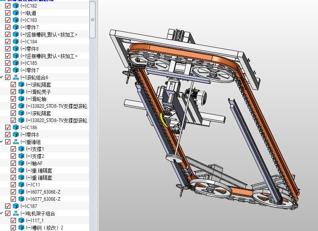The image size is (318, 231).
Task: Select the (-)C182 row label
Action: pyautogui.click(x=29, y=6)
